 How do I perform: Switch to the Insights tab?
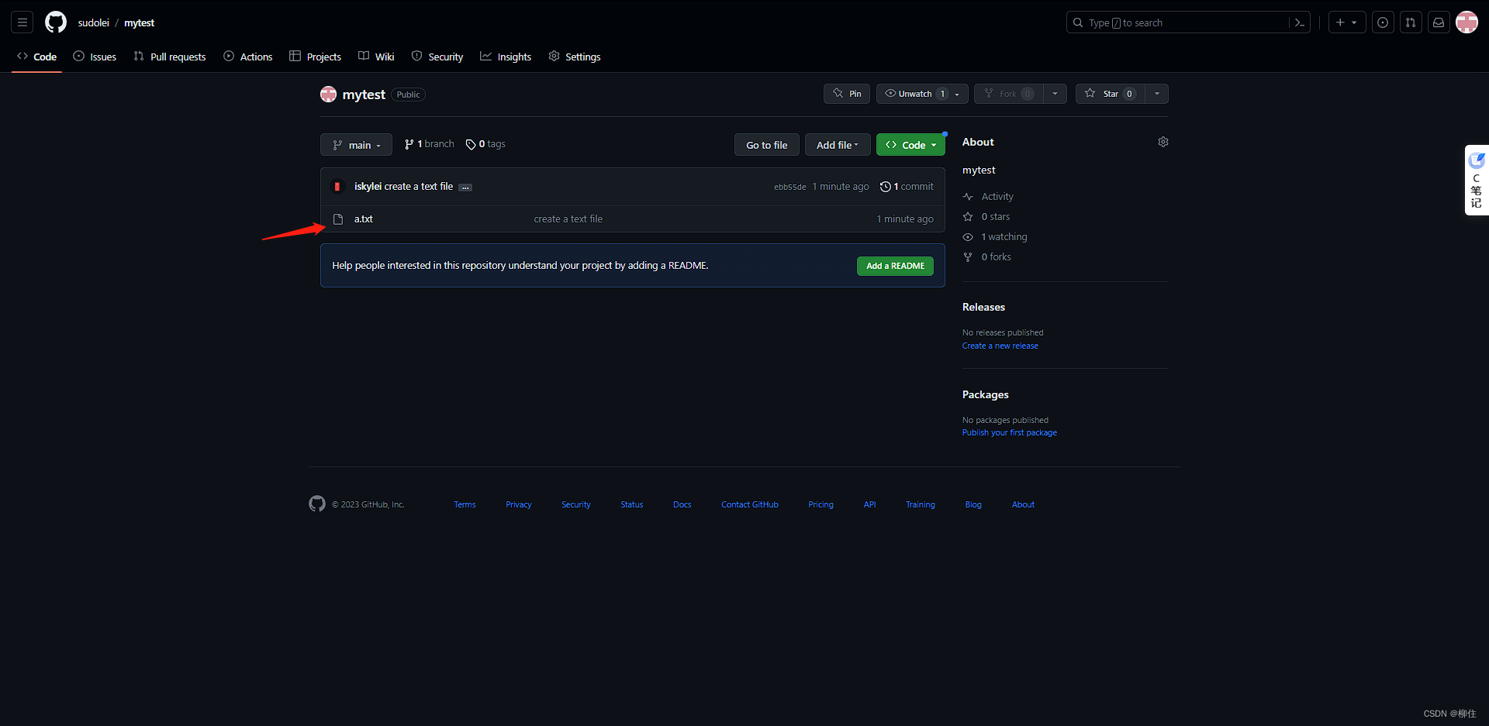click(506, 57)
